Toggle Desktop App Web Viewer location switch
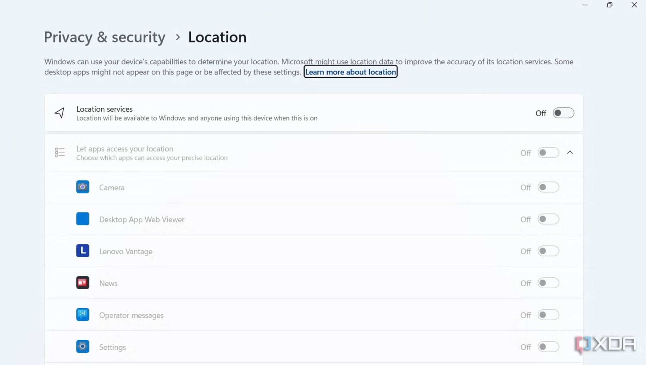 548,219
